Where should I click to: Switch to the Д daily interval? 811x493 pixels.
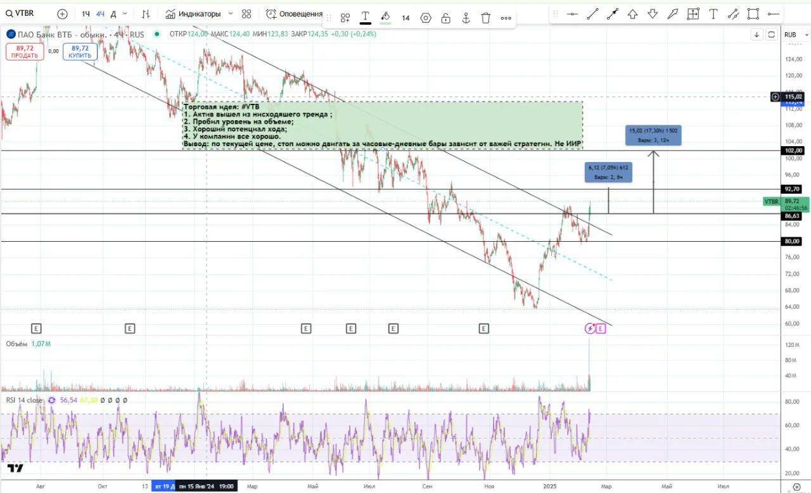113,14
